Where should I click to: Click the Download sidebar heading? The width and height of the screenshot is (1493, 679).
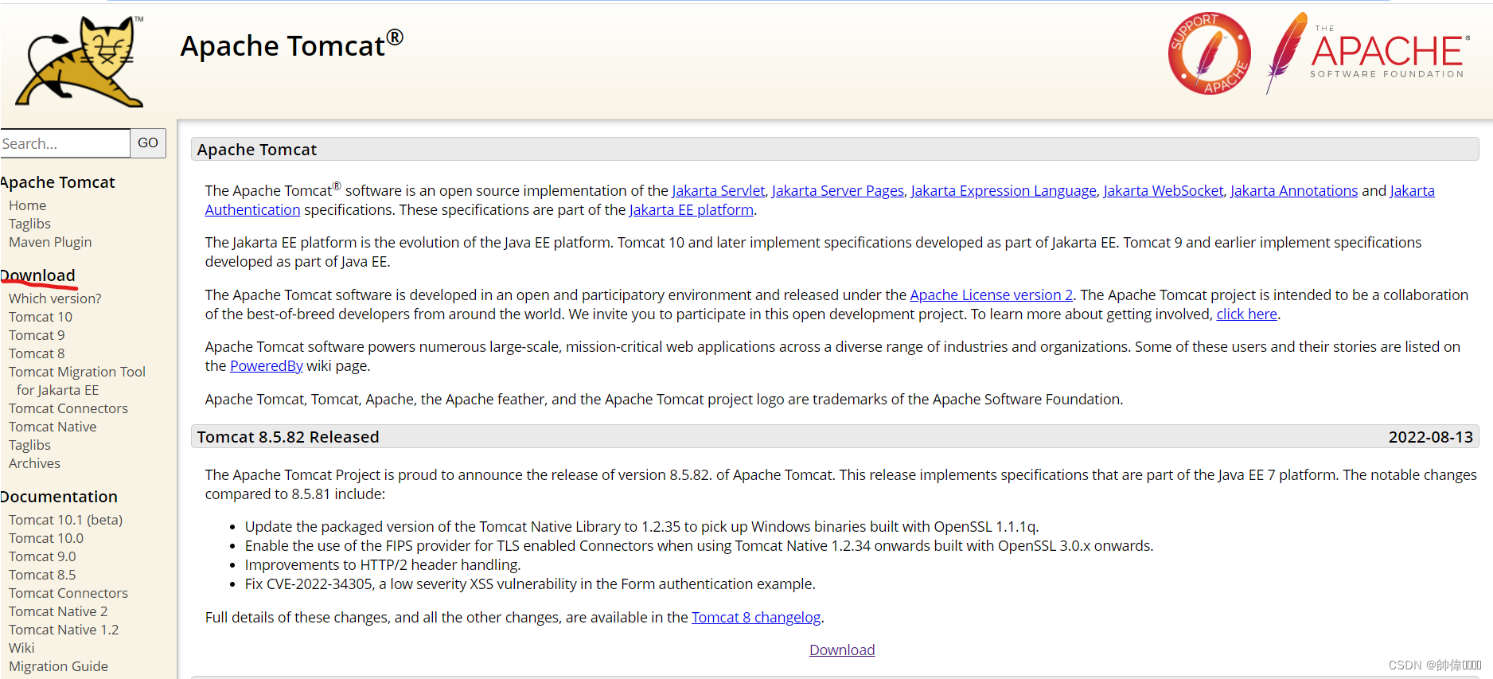point(38,275)
